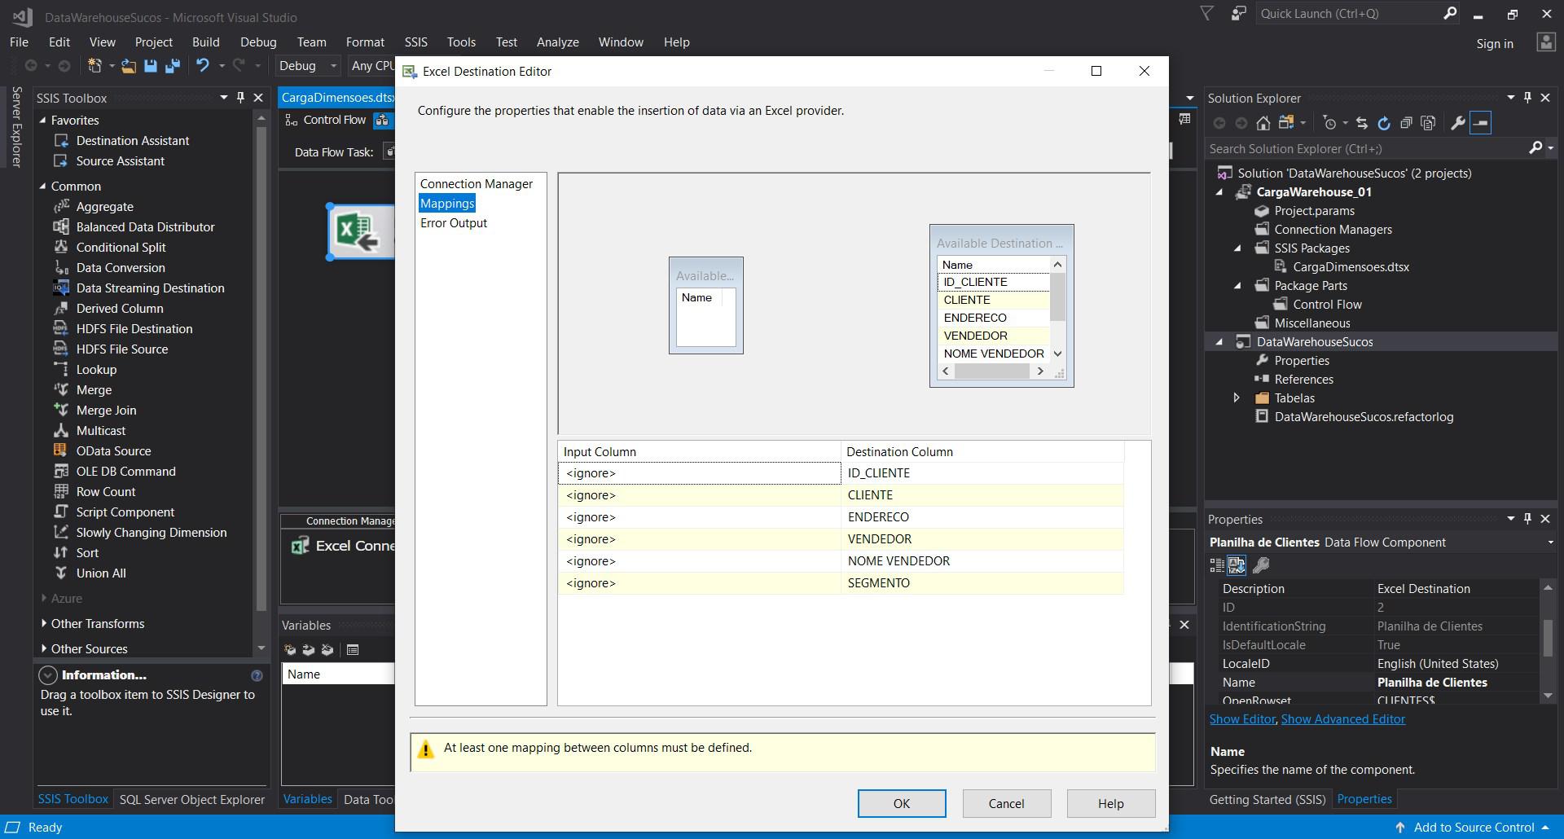
Task: Click the Search Solution Explorer field
Action: 1366,149
